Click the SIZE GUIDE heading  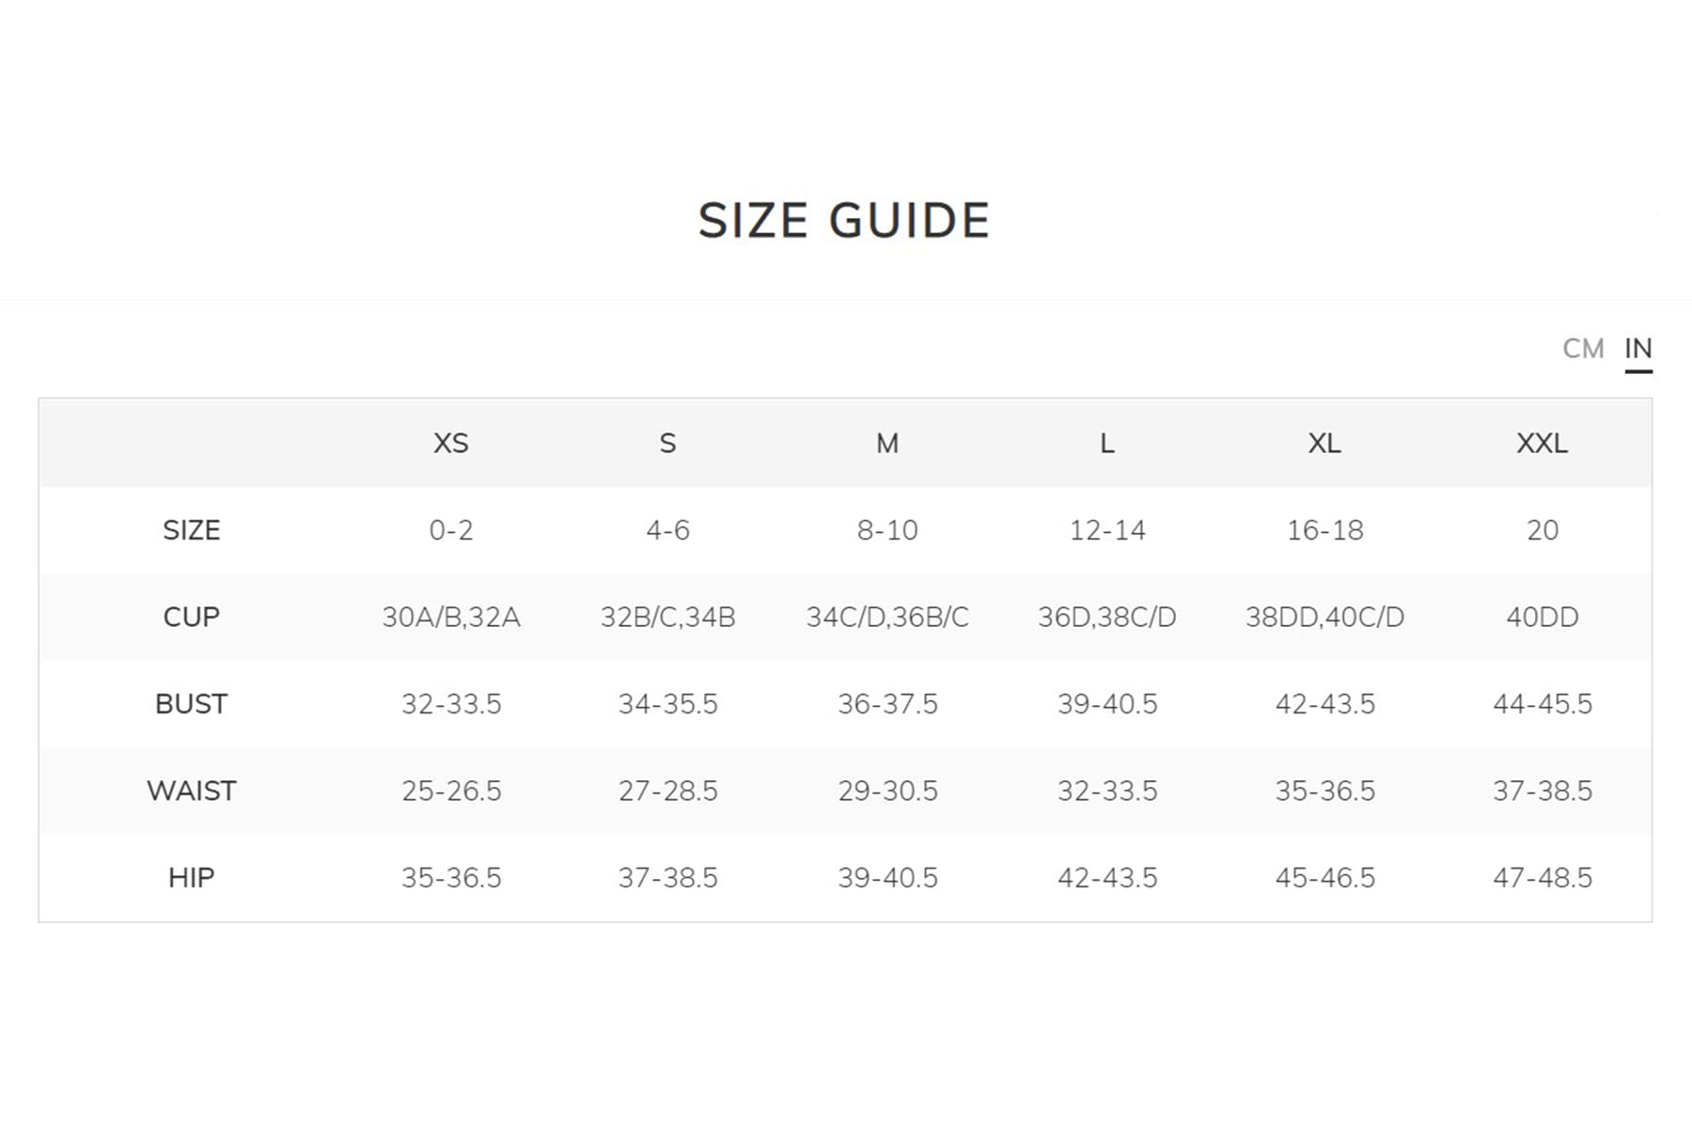pyautogui.click(x=844, y=221)
